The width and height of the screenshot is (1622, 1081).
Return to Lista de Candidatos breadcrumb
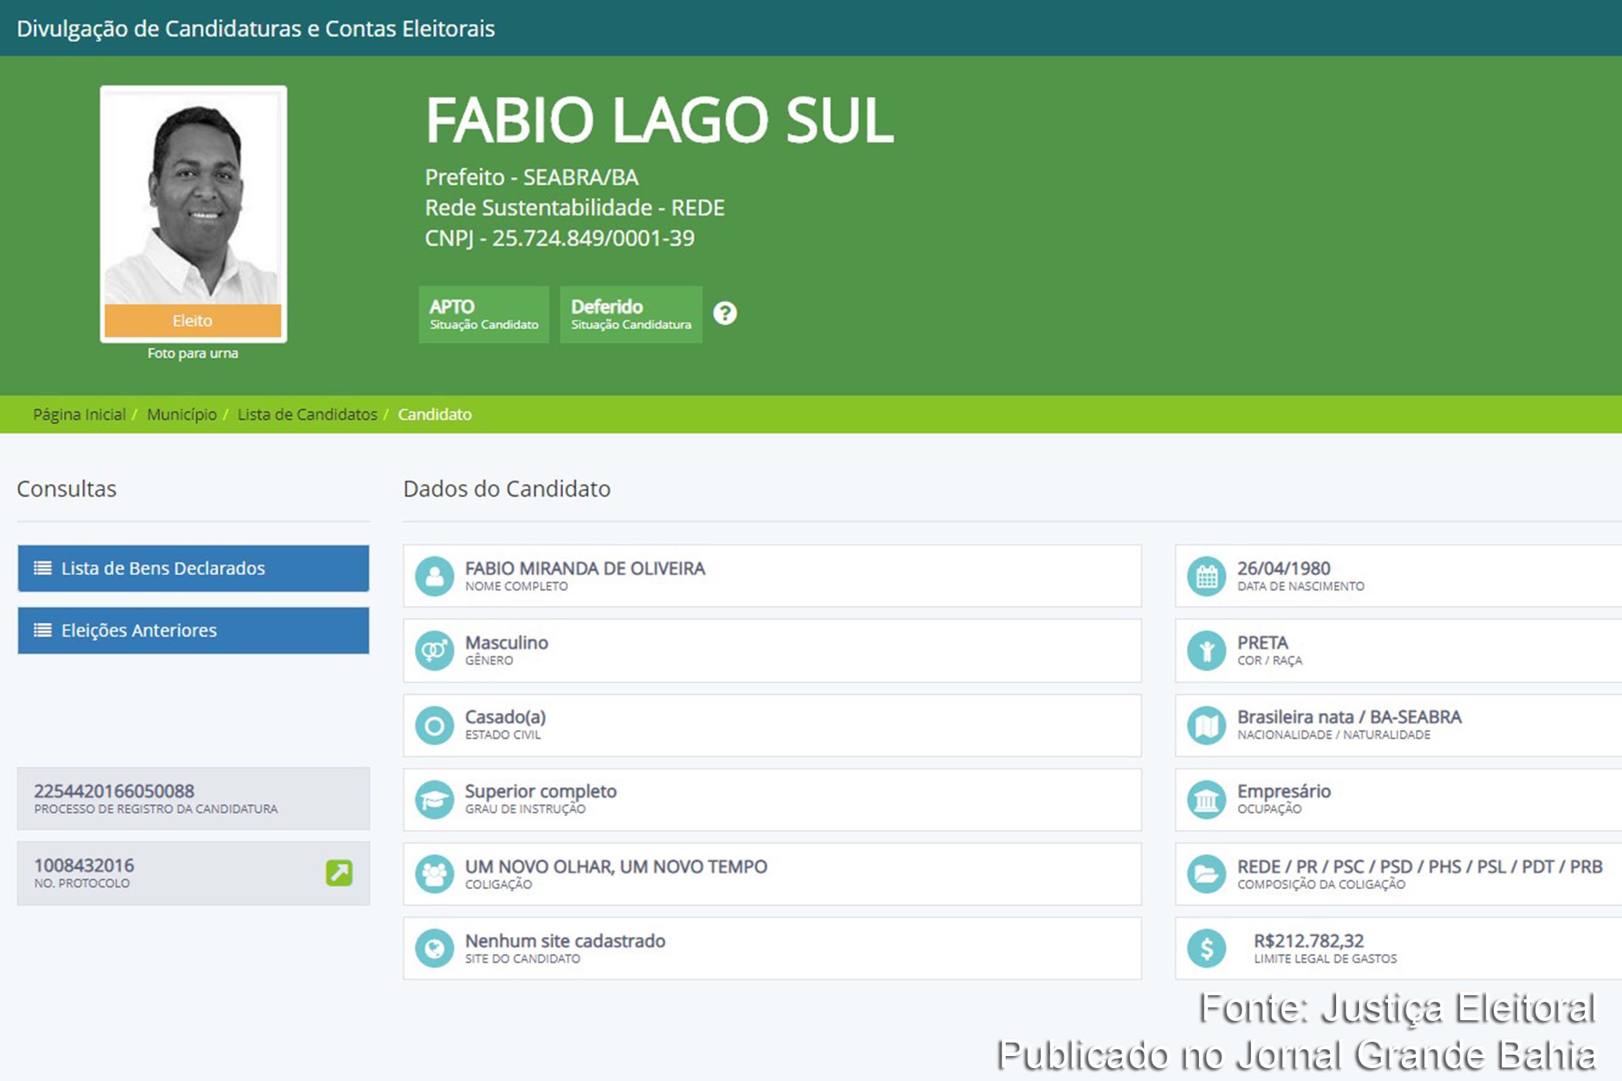(x=307, y=414)
